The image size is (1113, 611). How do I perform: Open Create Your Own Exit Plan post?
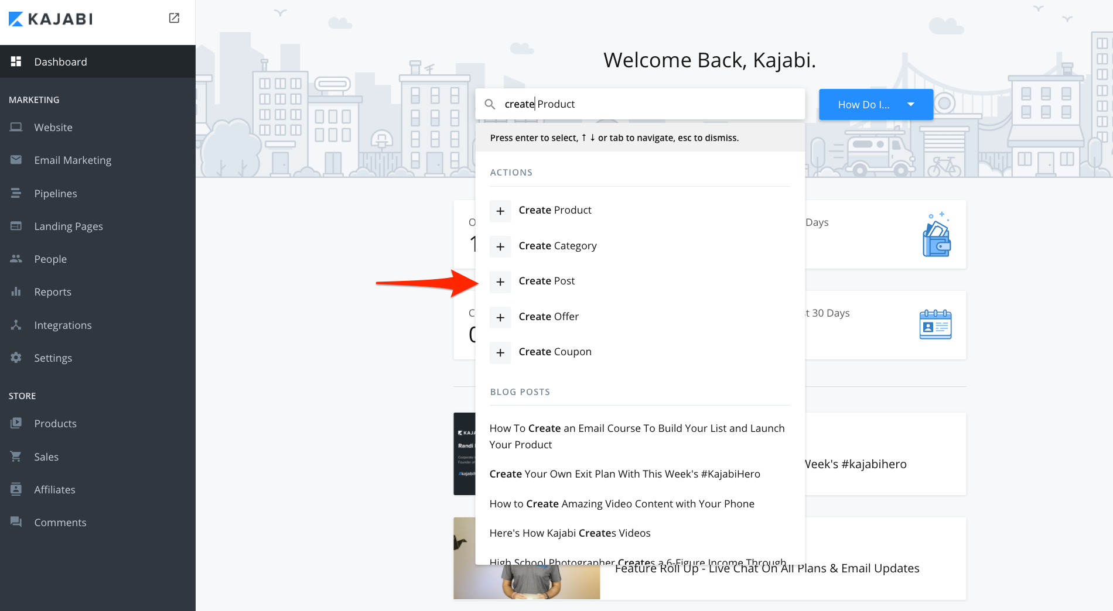(x=625, y=474)
